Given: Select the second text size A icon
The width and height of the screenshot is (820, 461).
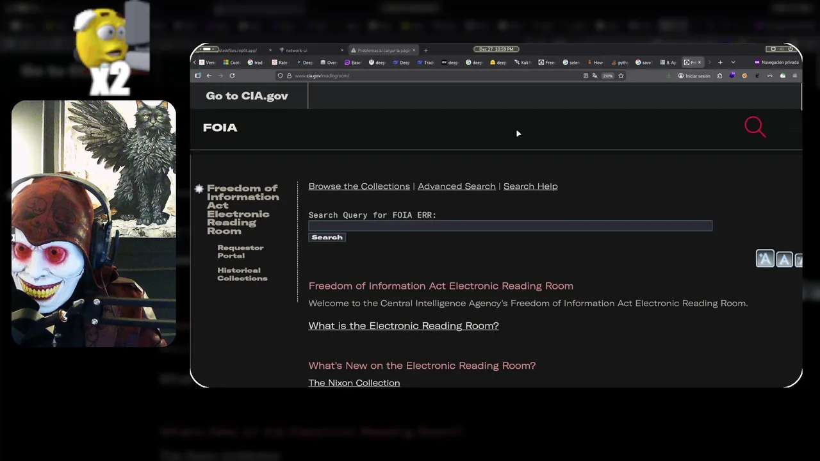Looking at the screenshot, I should (x=784, y=259).
